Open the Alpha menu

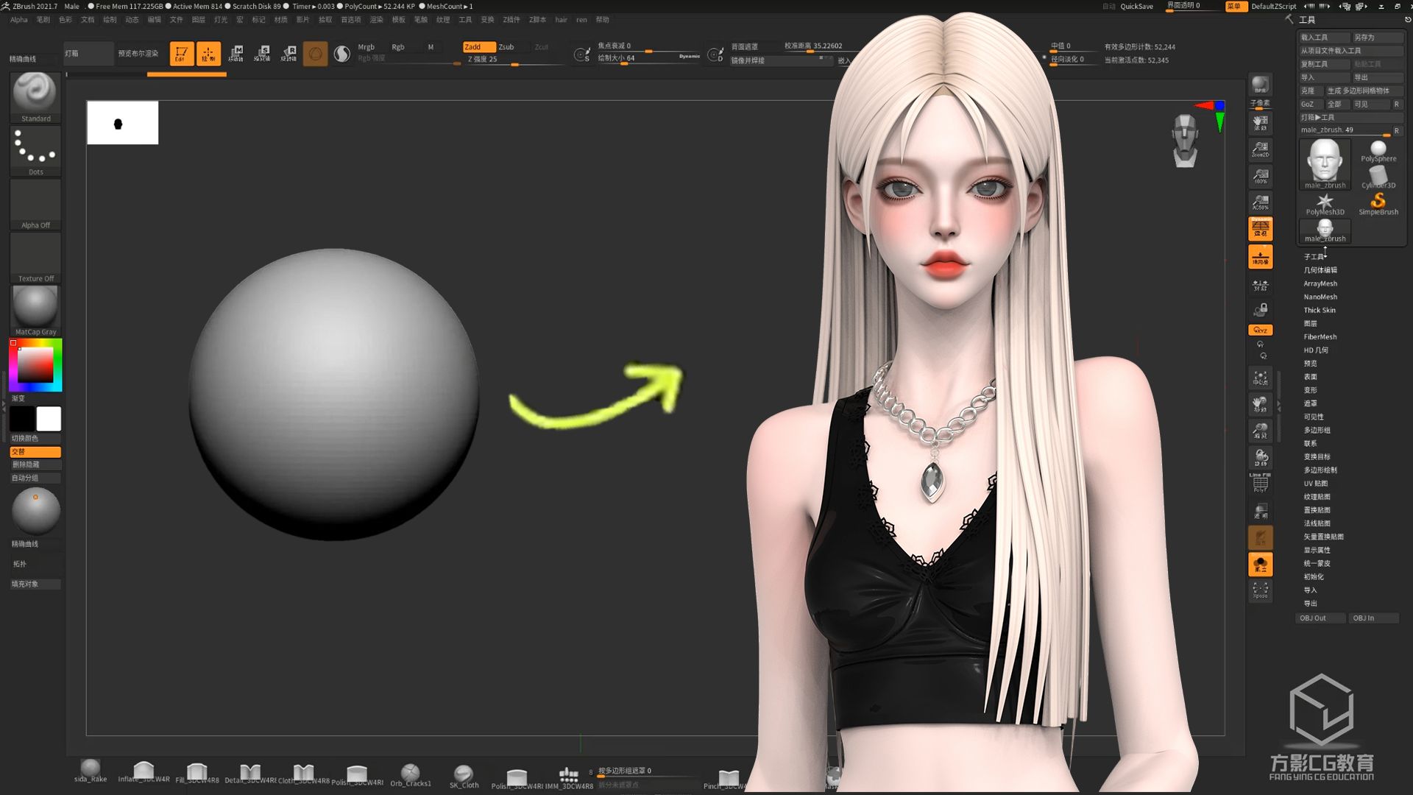point(19,20)
